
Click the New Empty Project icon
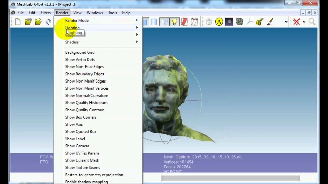click(18, 22)
